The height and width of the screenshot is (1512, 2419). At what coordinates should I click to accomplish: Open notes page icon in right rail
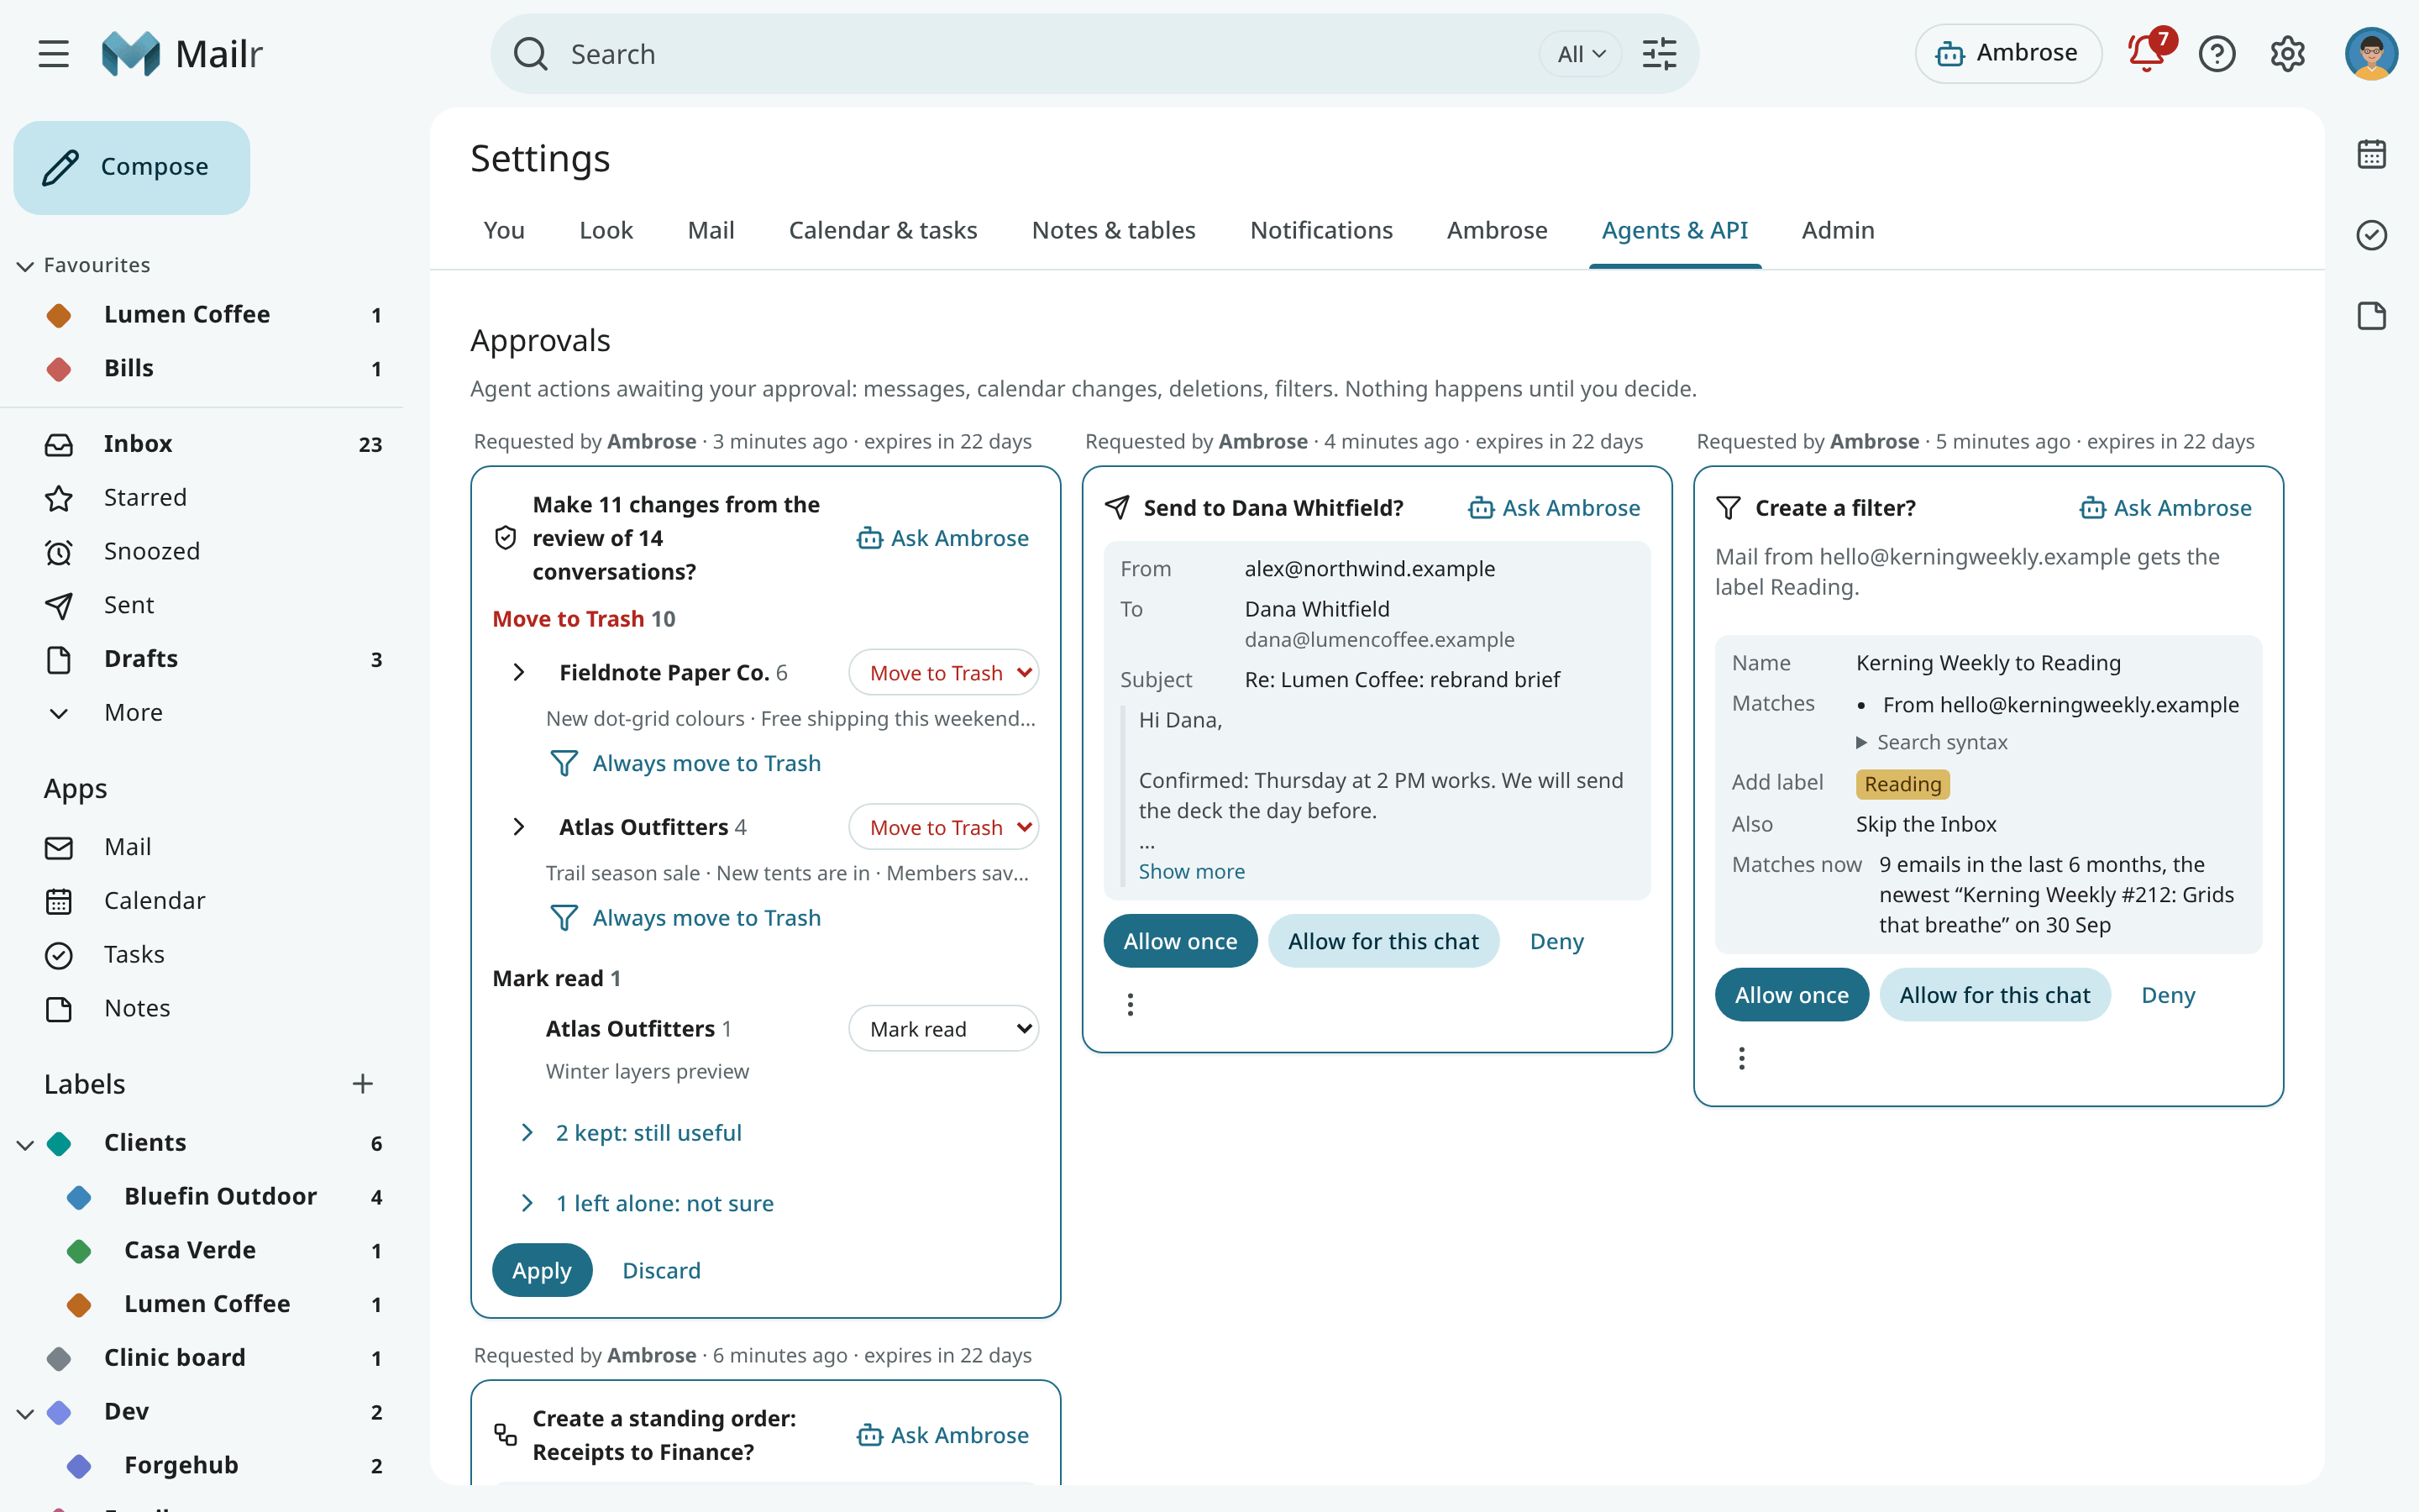pos(2372,316)
